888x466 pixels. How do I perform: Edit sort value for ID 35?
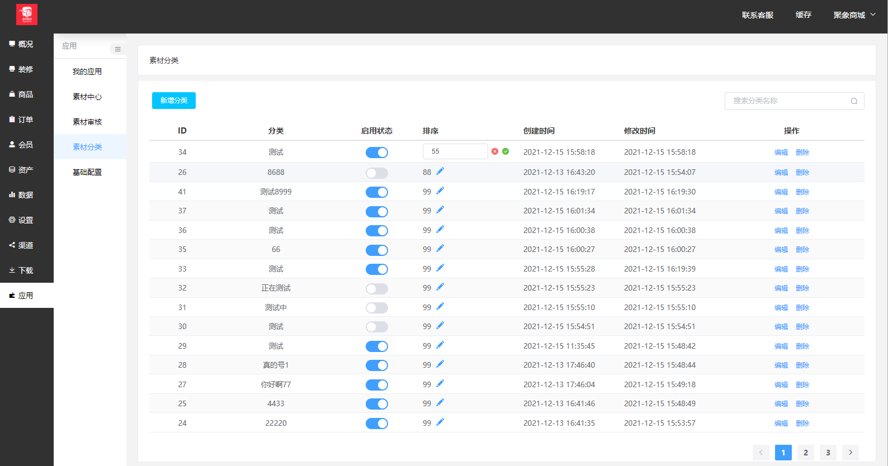pyautogui.click(x=440, y=248)
